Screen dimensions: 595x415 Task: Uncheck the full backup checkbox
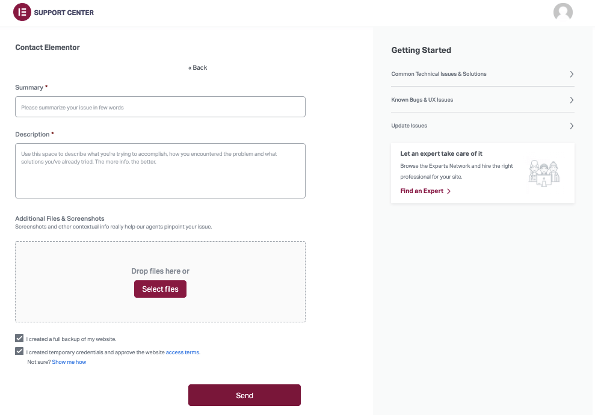(20, 339)
